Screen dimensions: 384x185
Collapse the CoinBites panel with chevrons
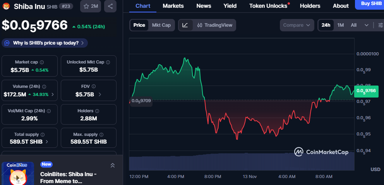click(x=112, y=165)
